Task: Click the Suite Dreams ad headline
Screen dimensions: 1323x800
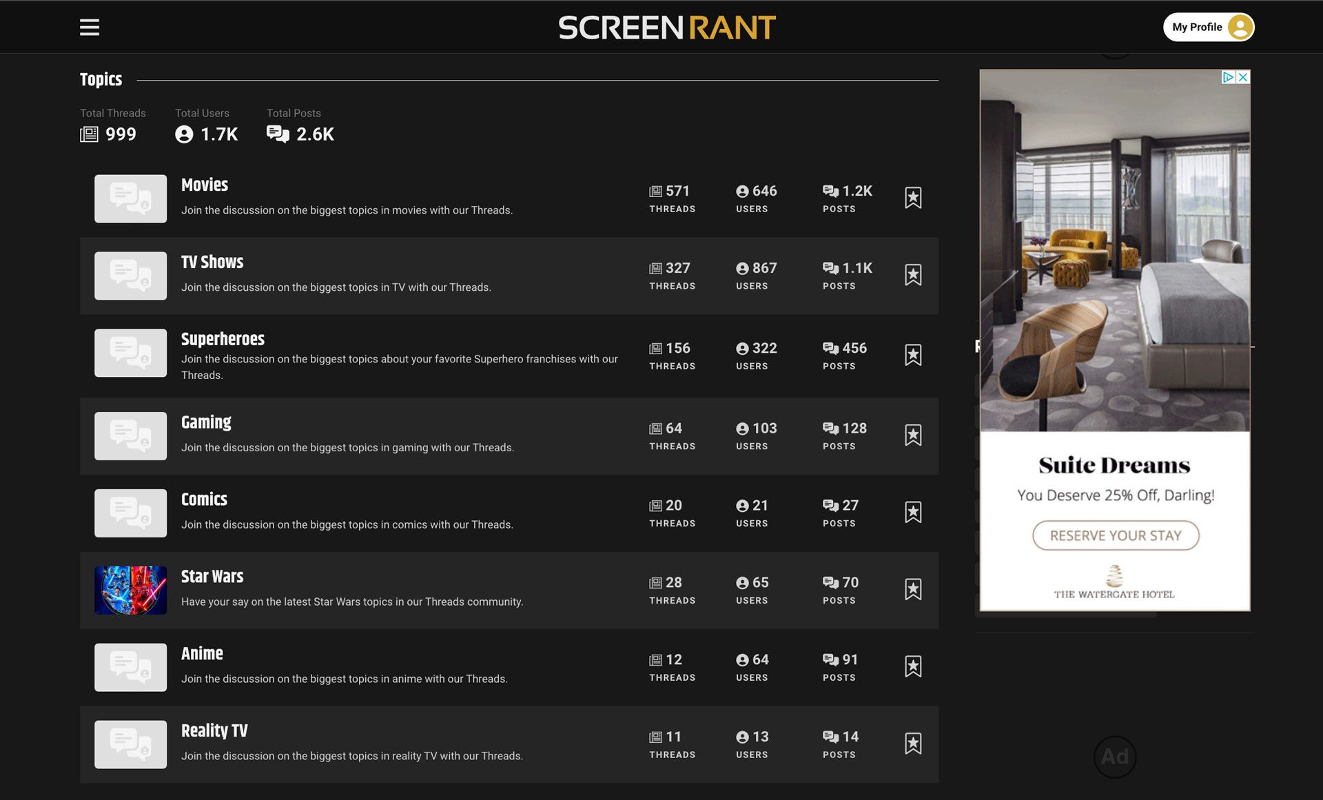Action: (x=1114, y=465)
